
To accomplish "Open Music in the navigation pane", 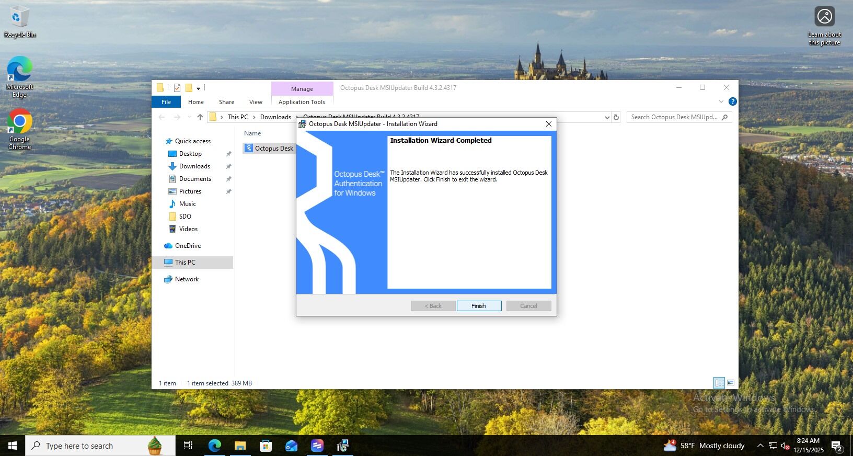I will (187, 204).
